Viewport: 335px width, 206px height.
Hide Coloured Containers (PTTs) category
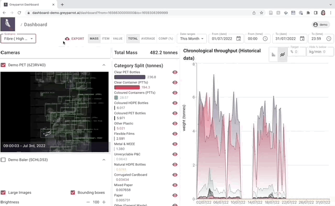[175, 93]
